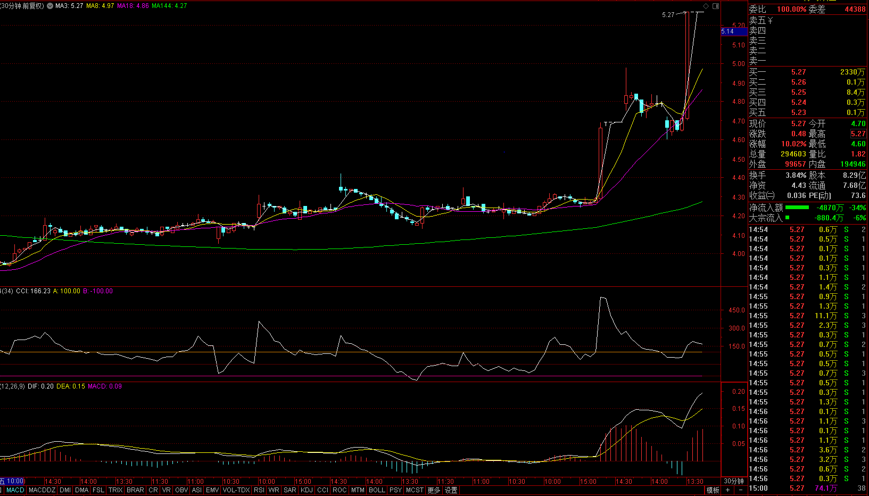Viewport: 869px width, 496px height.
Task: Open the ROC indicator tab
Action: point(340,490)
